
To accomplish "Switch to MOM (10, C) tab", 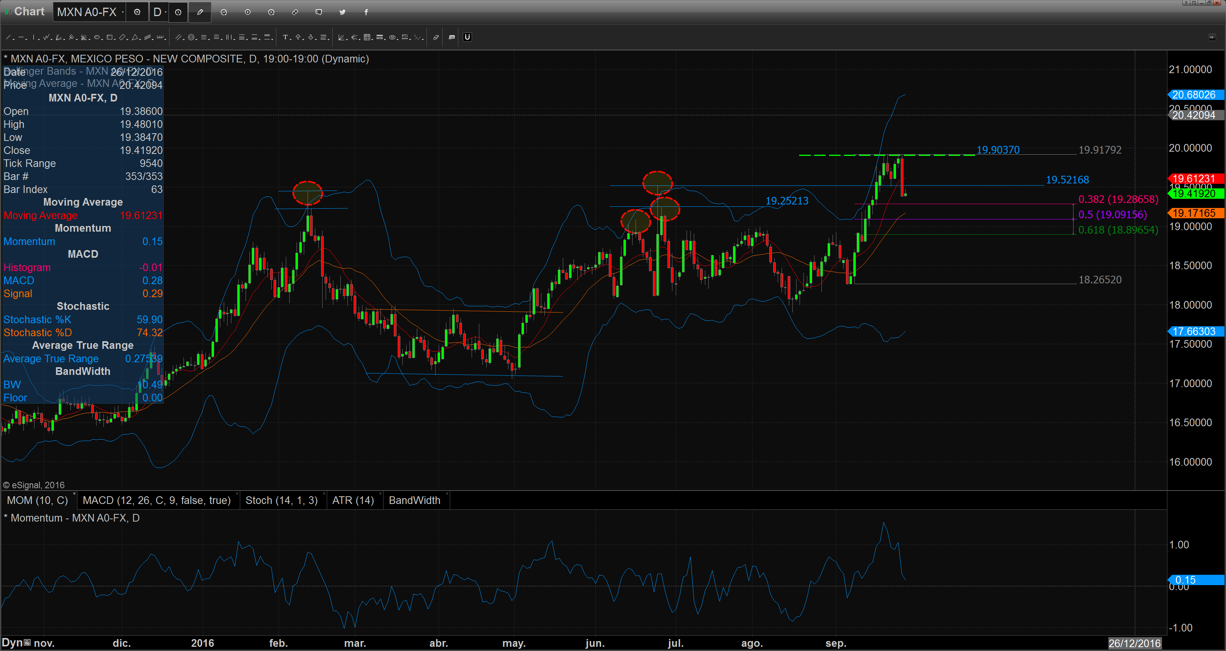I will [x=37, y=500].
